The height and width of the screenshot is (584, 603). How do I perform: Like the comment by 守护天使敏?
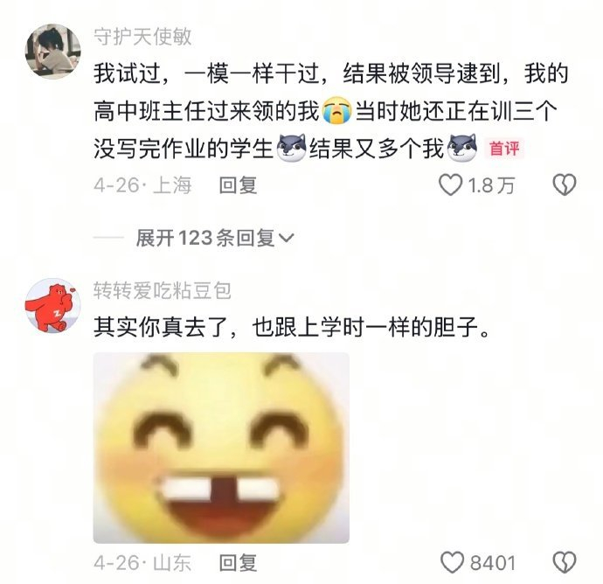[450, 185]
